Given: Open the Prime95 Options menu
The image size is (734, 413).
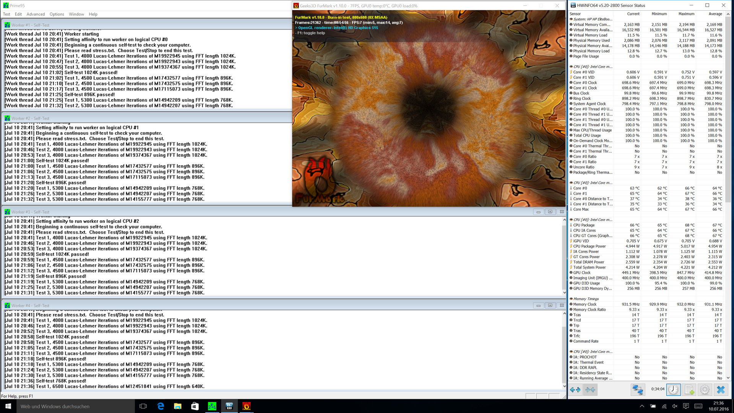Looking at the screenshot, I should click(57, 14).
